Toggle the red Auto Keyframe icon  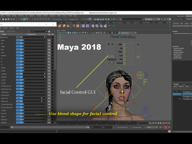coord(166,127)
